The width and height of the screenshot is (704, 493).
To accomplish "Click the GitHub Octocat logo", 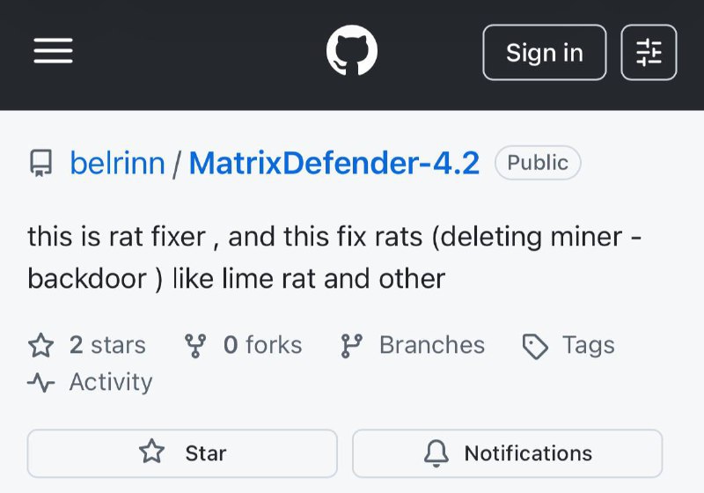I will (352, 52).
